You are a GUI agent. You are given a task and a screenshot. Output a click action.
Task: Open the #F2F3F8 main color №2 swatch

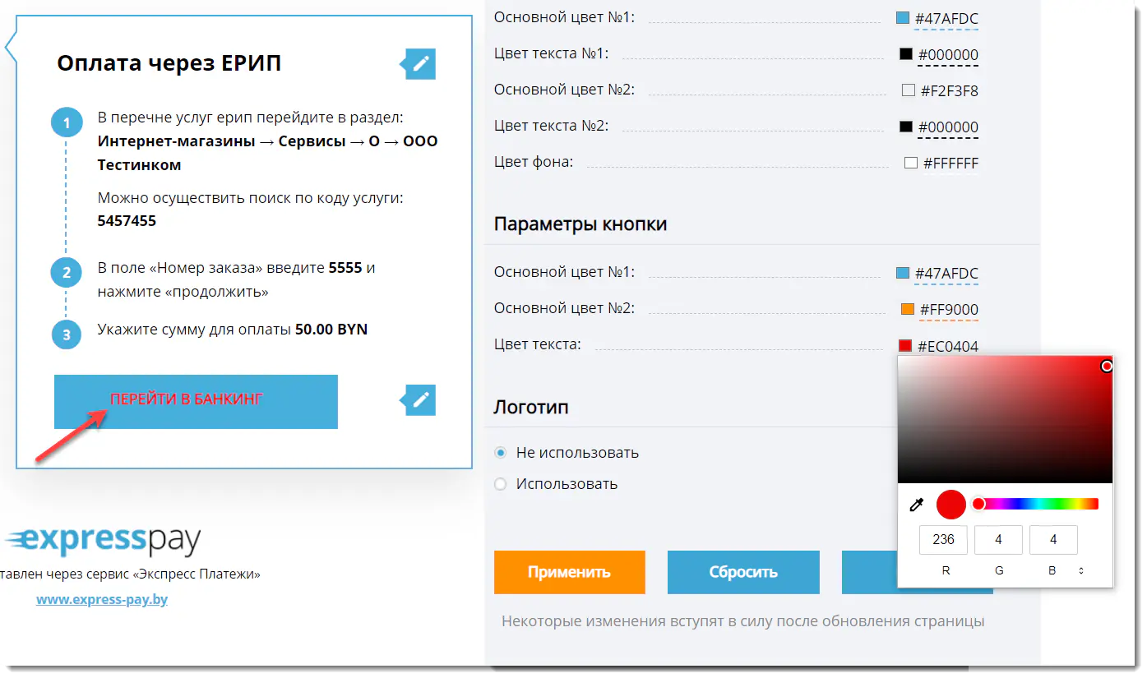909,91
